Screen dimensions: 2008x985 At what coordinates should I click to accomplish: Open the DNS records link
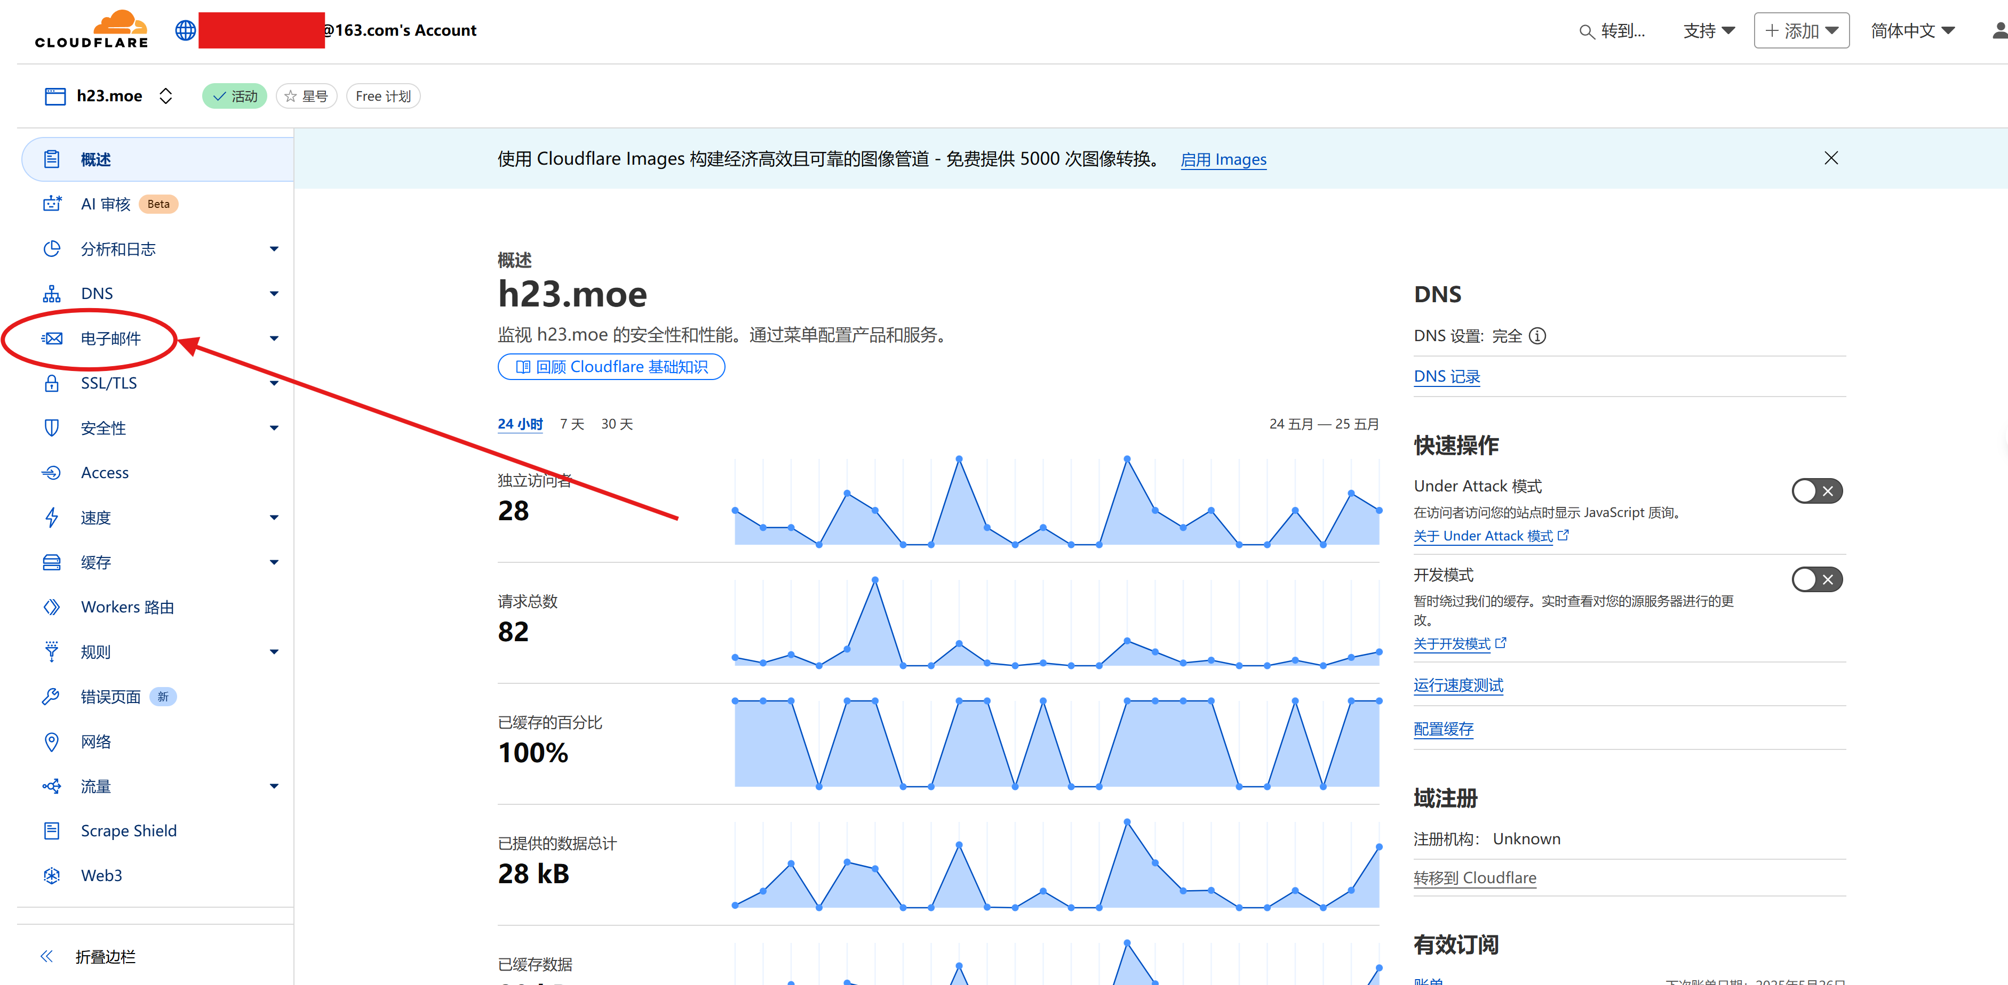pyautogui.click(x=1447, y=377)
